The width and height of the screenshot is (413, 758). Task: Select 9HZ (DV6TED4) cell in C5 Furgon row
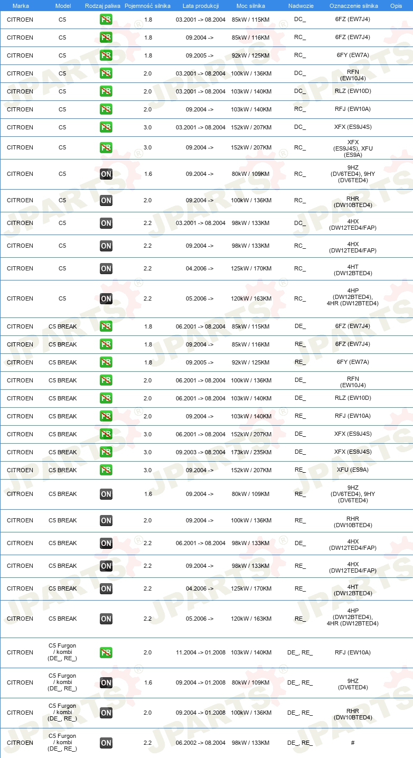click(353, 685)
